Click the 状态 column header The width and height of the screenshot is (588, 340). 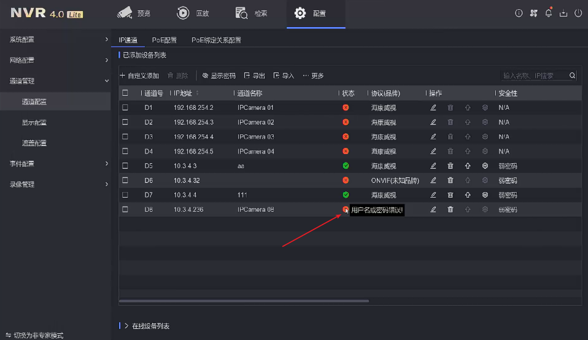pos(348,93)
